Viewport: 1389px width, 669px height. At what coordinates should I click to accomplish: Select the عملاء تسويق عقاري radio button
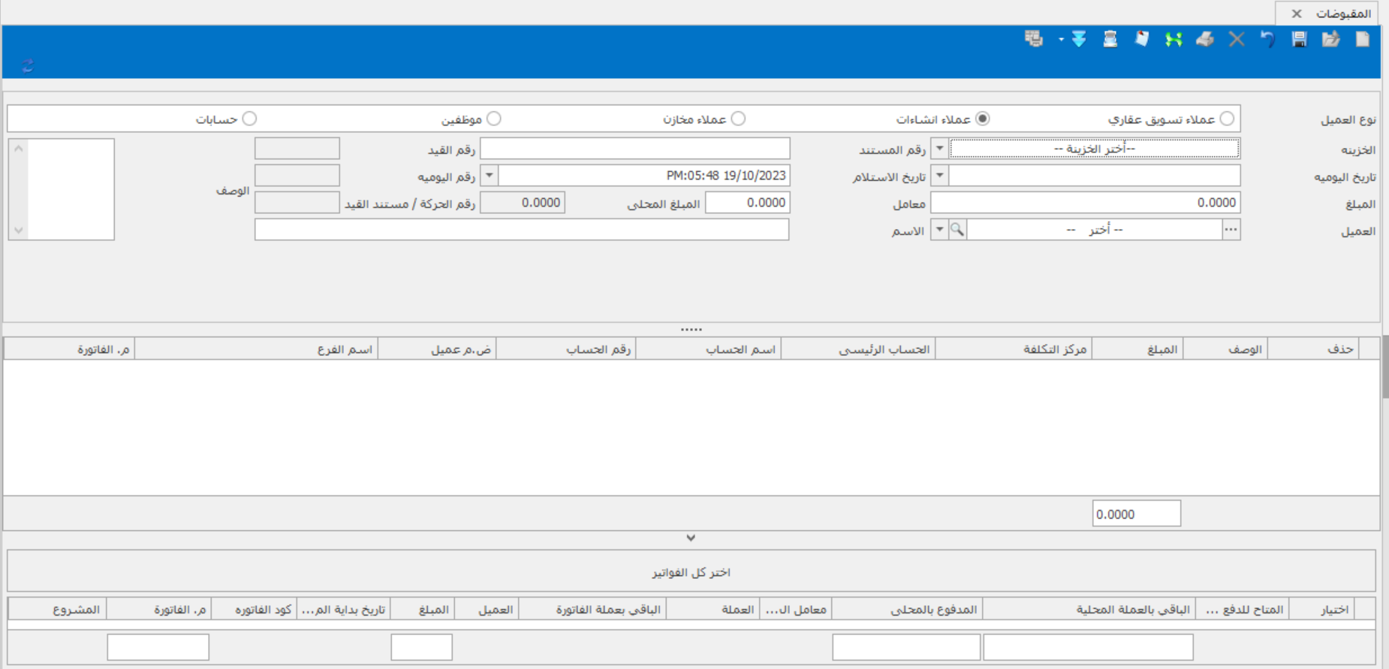coord(1227,119)
